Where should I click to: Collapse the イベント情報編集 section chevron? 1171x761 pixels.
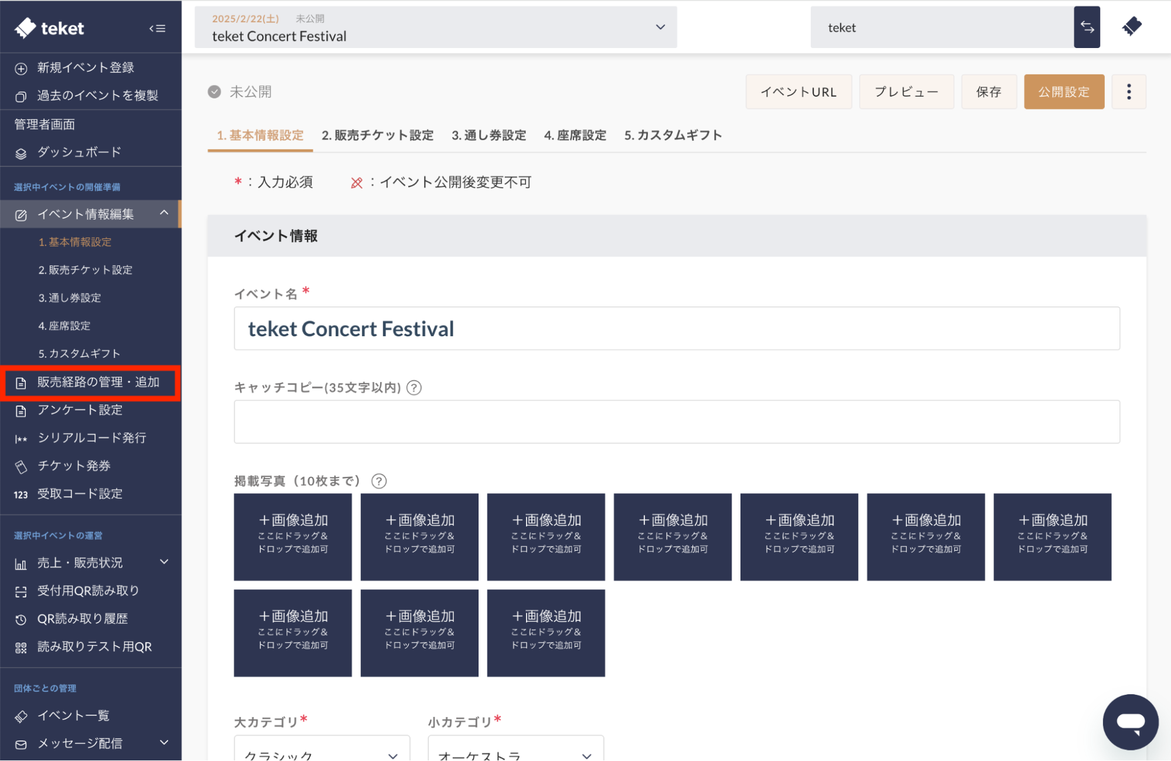click(164, 213)
